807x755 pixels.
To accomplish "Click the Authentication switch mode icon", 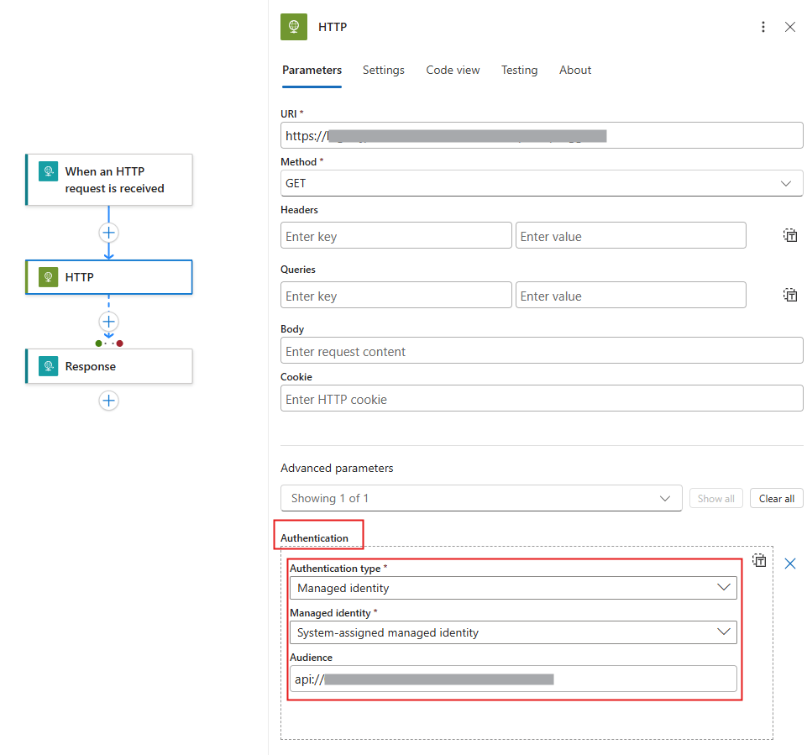I will tap(759, 560).
